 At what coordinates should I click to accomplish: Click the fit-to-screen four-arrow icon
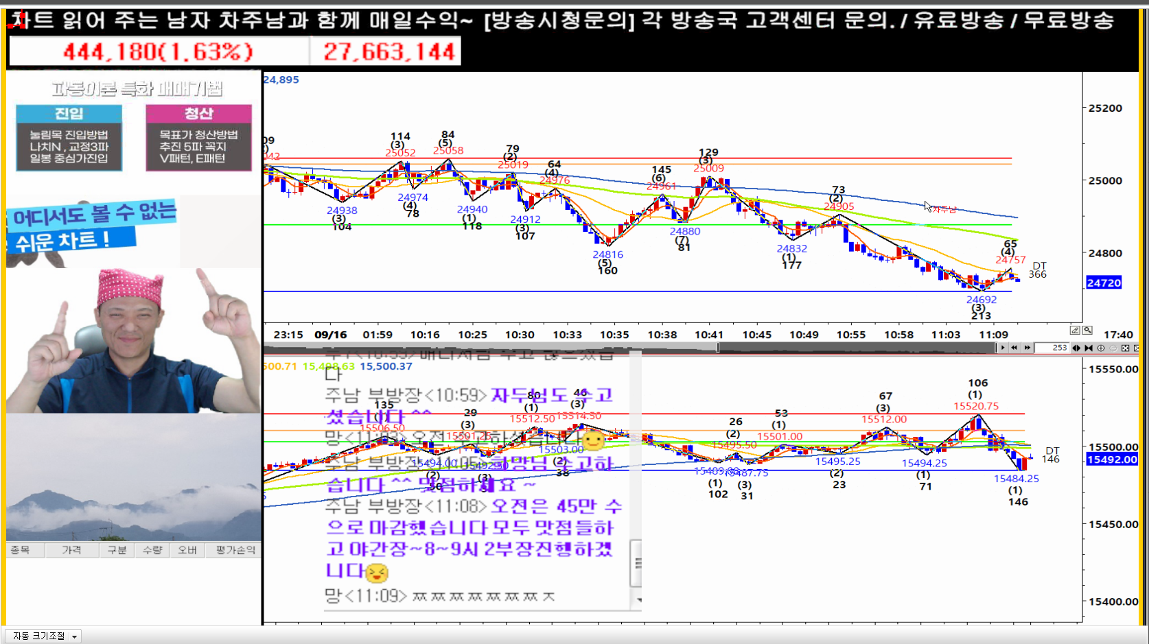pos(1125,348)
